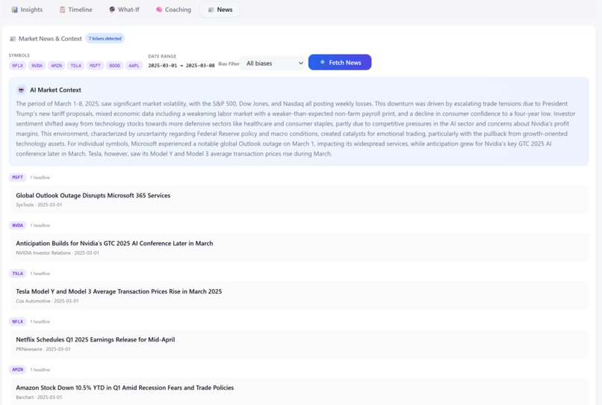Click PRNewswire source line
Screen dimensions: 602x405
pos(43,349)
